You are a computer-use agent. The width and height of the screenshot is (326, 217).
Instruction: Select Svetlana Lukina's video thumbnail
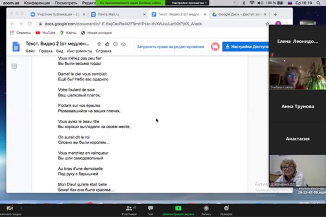(x=297, y=74)
